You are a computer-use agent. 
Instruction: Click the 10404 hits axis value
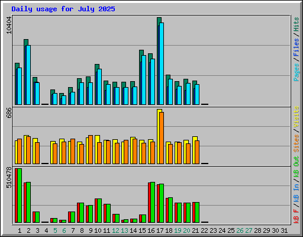pyautogui.click(x=9, y=25)
